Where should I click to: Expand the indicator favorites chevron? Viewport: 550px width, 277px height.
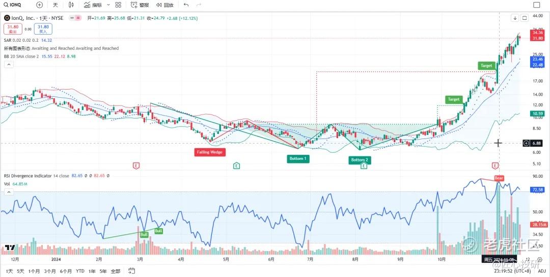click(x=108, y=5)
